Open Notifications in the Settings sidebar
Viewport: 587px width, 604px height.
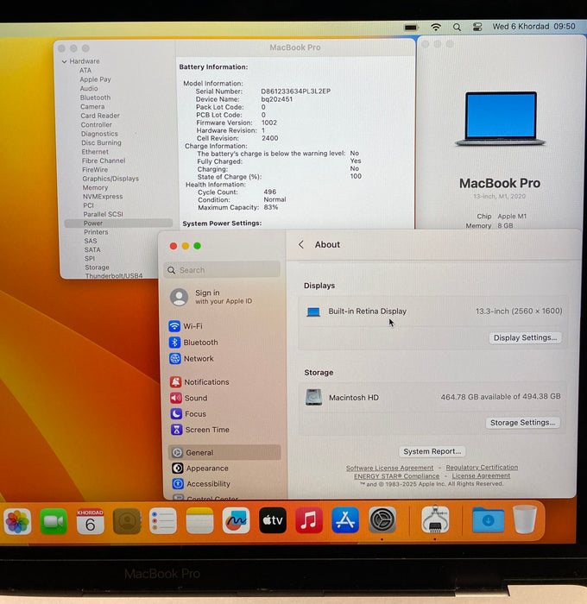pos(224,381)
